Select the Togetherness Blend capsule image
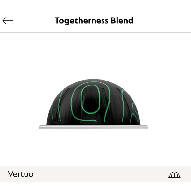Image resolution: width=191 pixels, height=191 pixels. coord(93,104)
